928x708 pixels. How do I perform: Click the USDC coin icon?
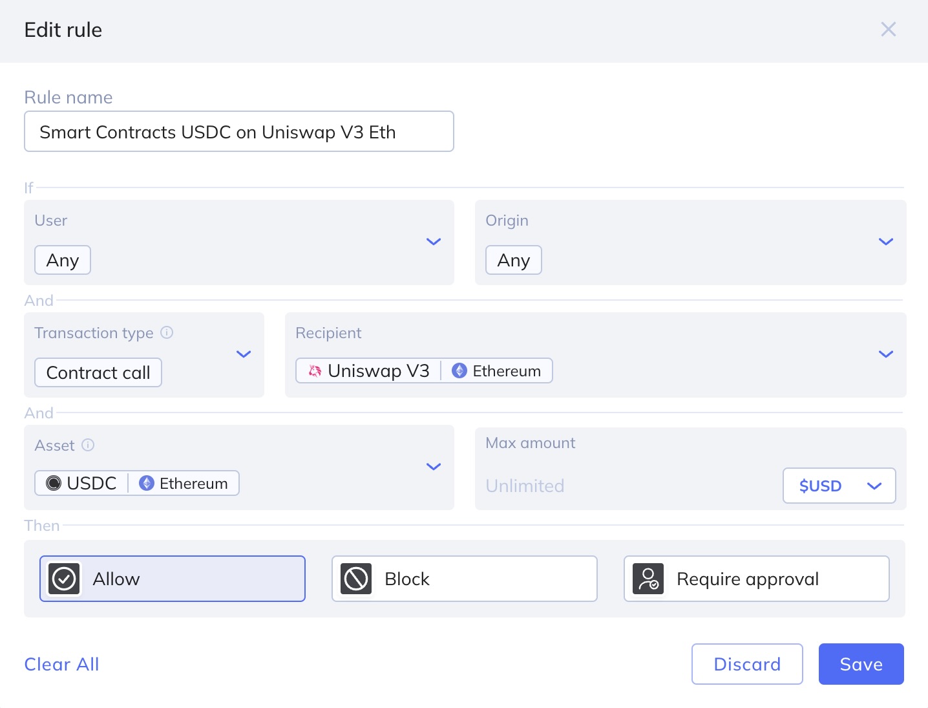tap(54, 483)
